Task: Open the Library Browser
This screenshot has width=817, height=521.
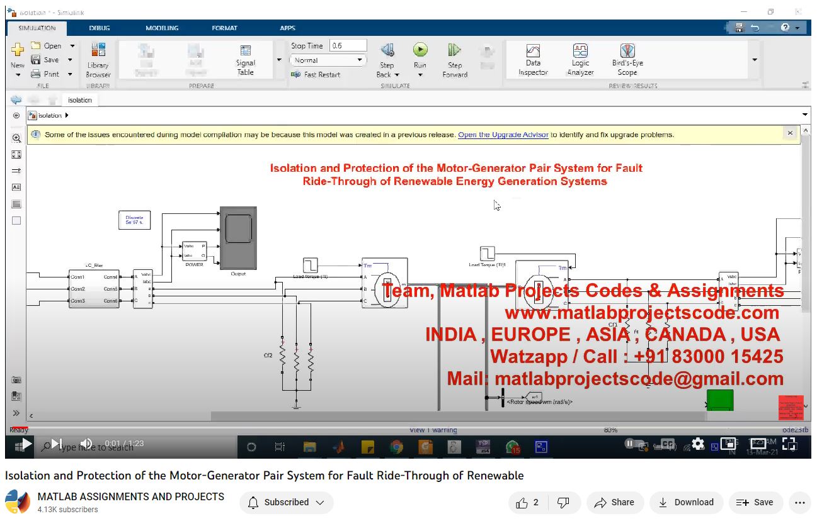Action: coord(98,60)
